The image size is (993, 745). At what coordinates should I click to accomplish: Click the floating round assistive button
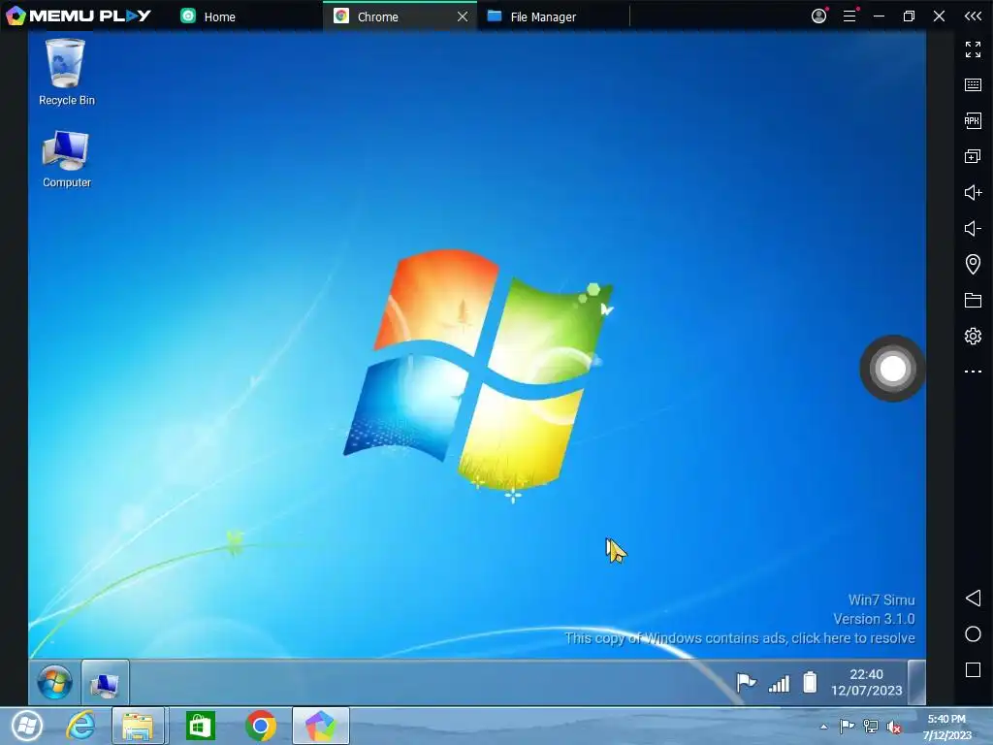[892, 368]
